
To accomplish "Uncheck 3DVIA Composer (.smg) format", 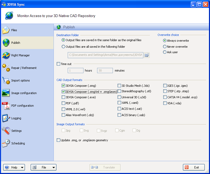I will click(63, 86).
